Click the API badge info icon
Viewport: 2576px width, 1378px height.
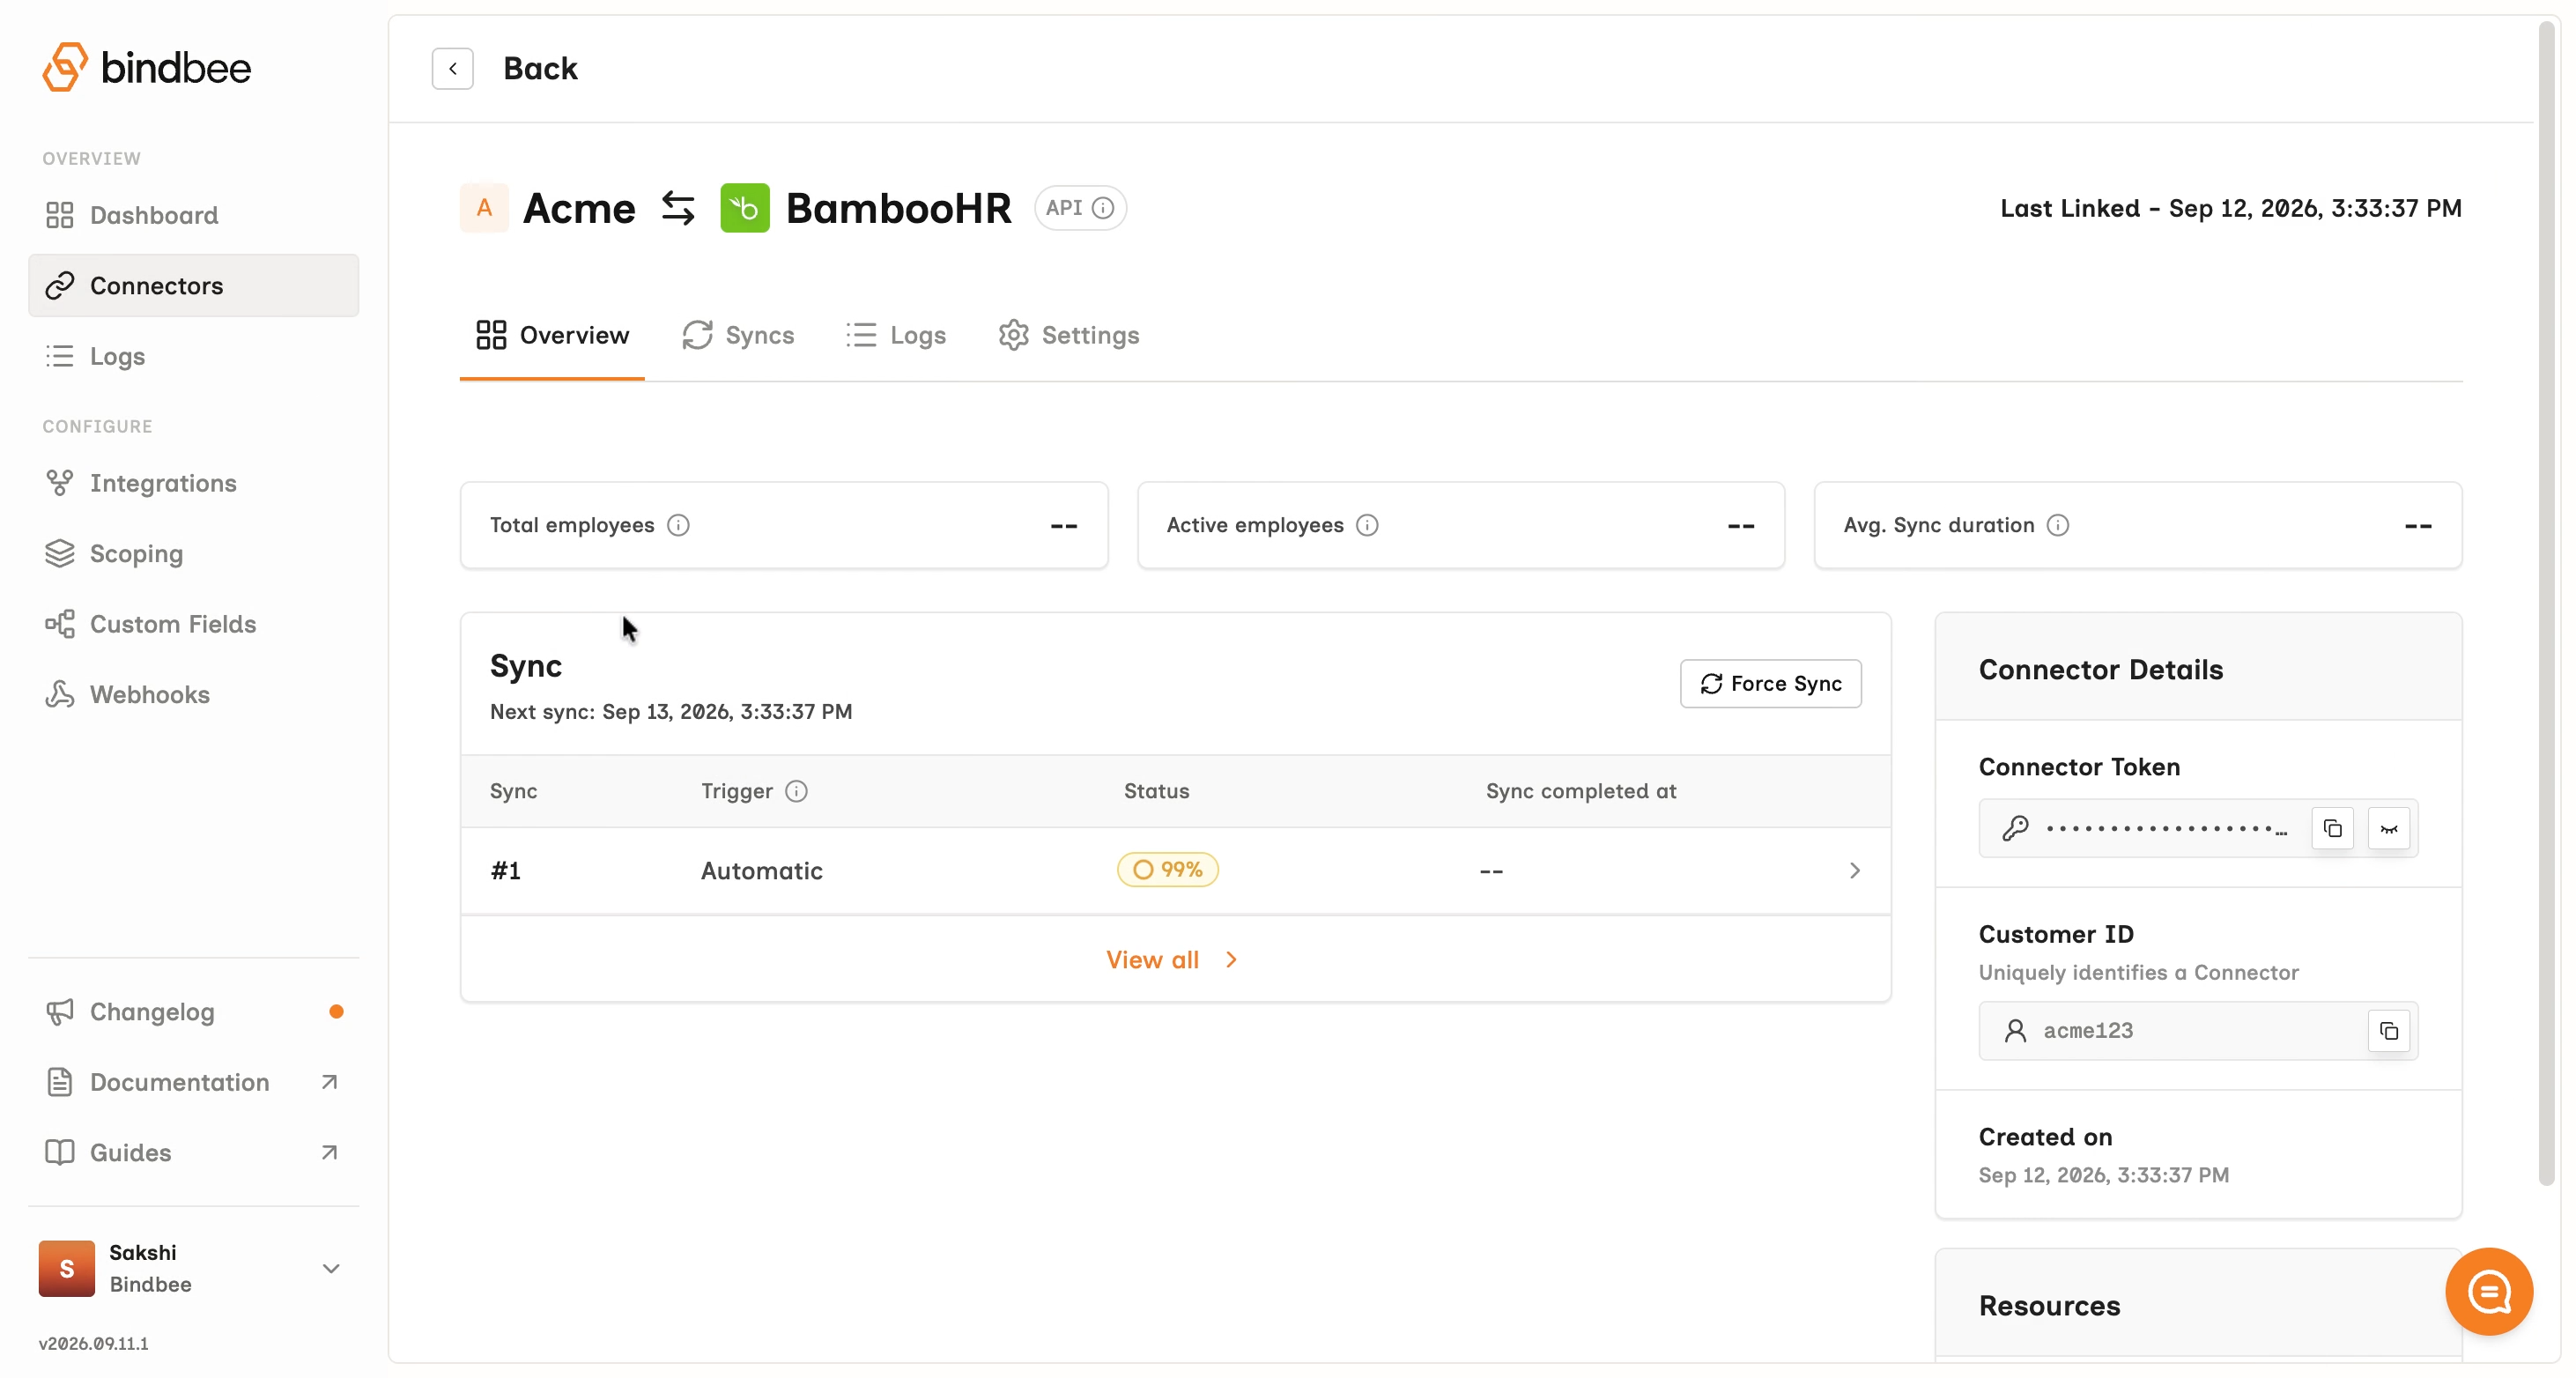click(1103, 208)
